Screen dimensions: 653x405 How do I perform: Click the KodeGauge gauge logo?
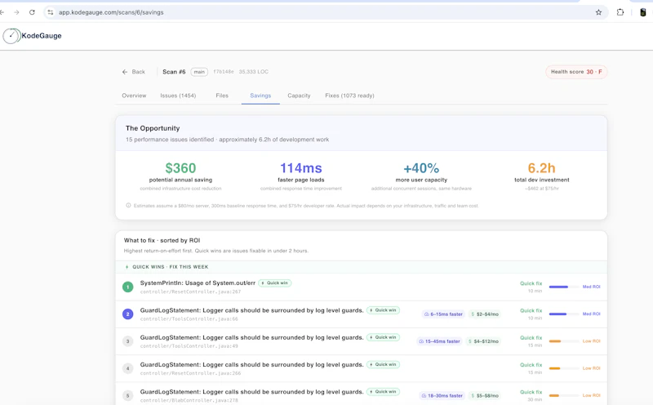point(11,36)
